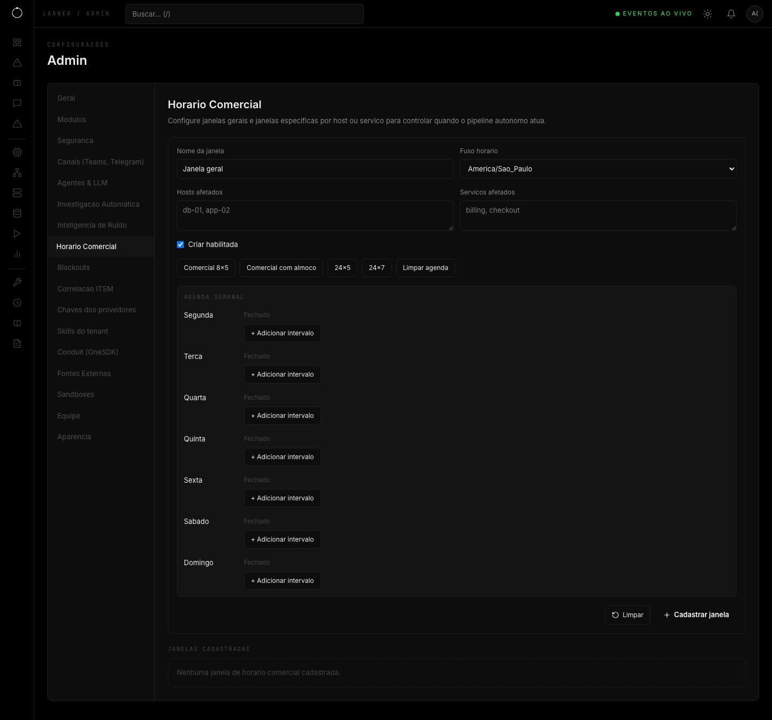Toggle the sun theme icon
The width and height of the screenshot is (772, 720).
pos(708,14)
